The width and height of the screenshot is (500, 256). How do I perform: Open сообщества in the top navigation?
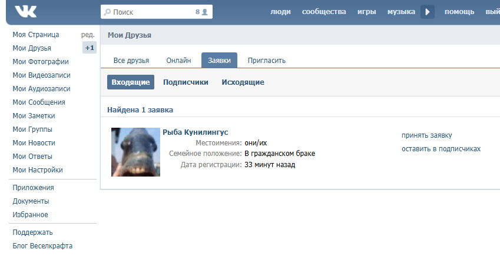coord(324,12)
